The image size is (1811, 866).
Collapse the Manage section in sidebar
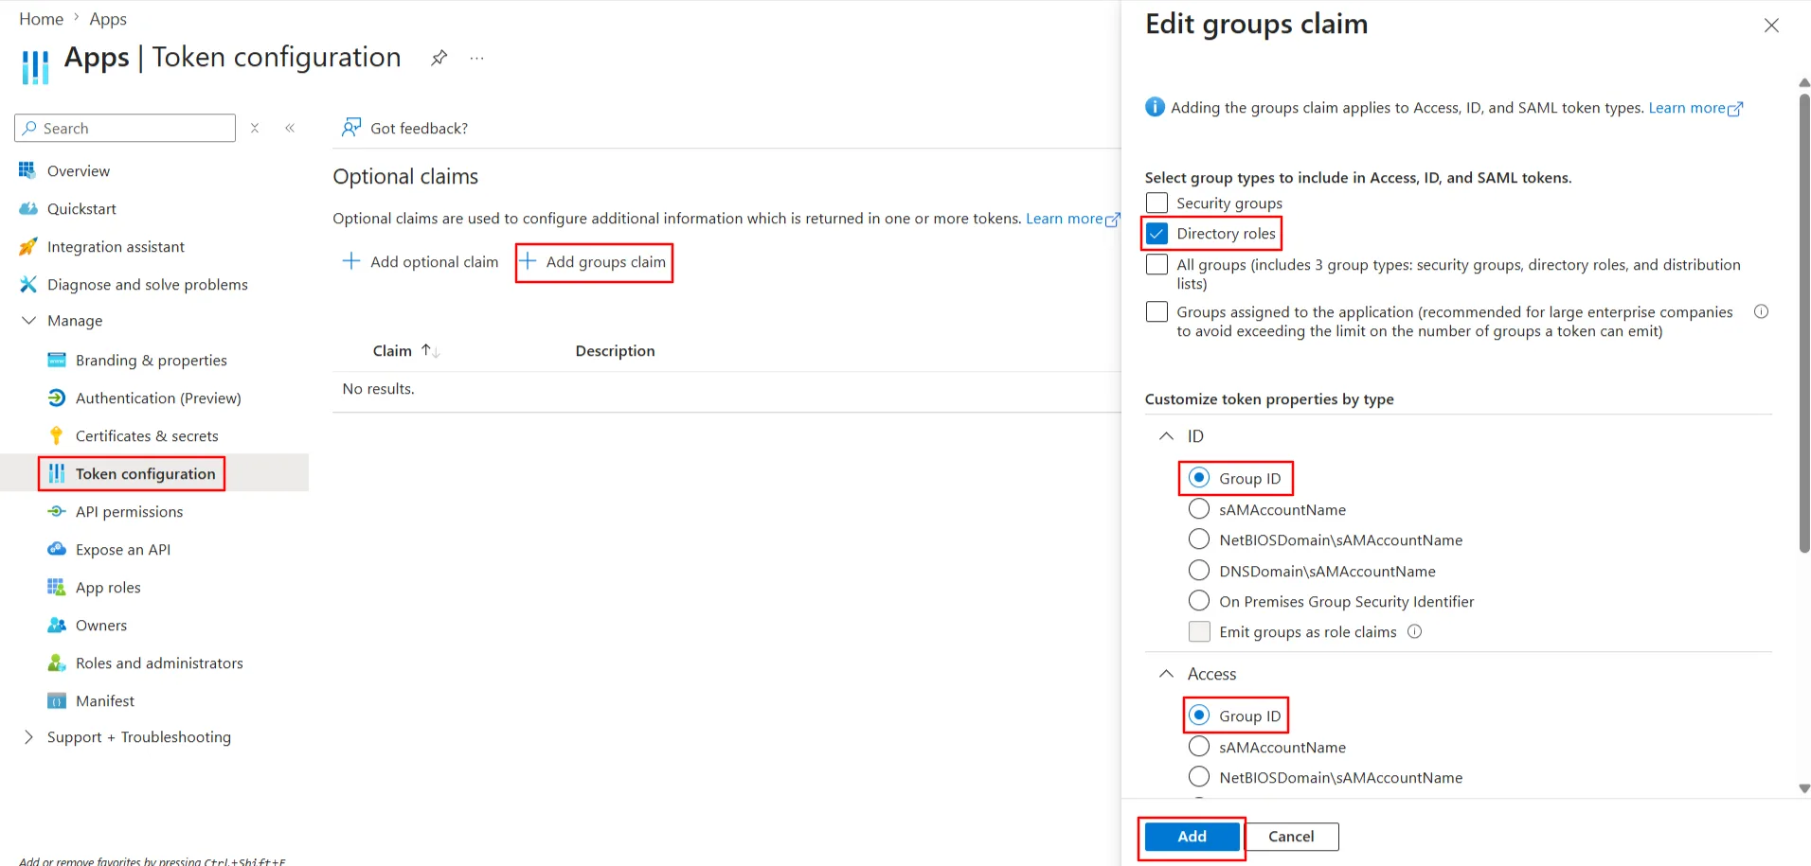tap(28, 321)
